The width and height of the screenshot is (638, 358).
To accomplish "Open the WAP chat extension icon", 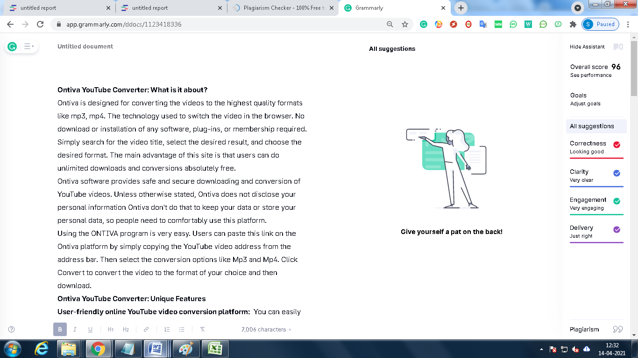I will click(x=543, y=24).
